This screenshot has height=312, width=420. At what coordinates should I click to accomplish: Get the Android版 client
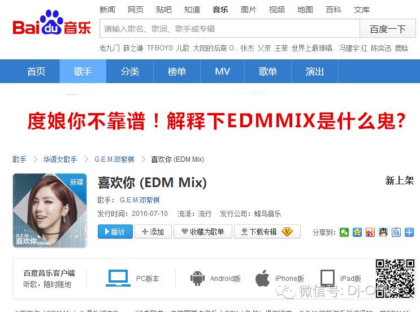pyautogui.click(x=215, y=279)
